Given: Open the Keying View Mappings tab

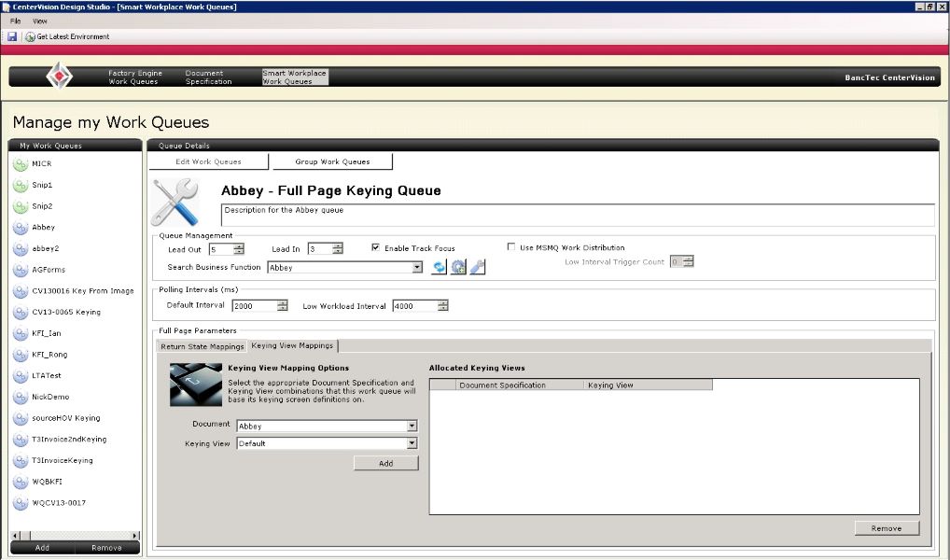Looking at the screenshot, I should point(292,345).
